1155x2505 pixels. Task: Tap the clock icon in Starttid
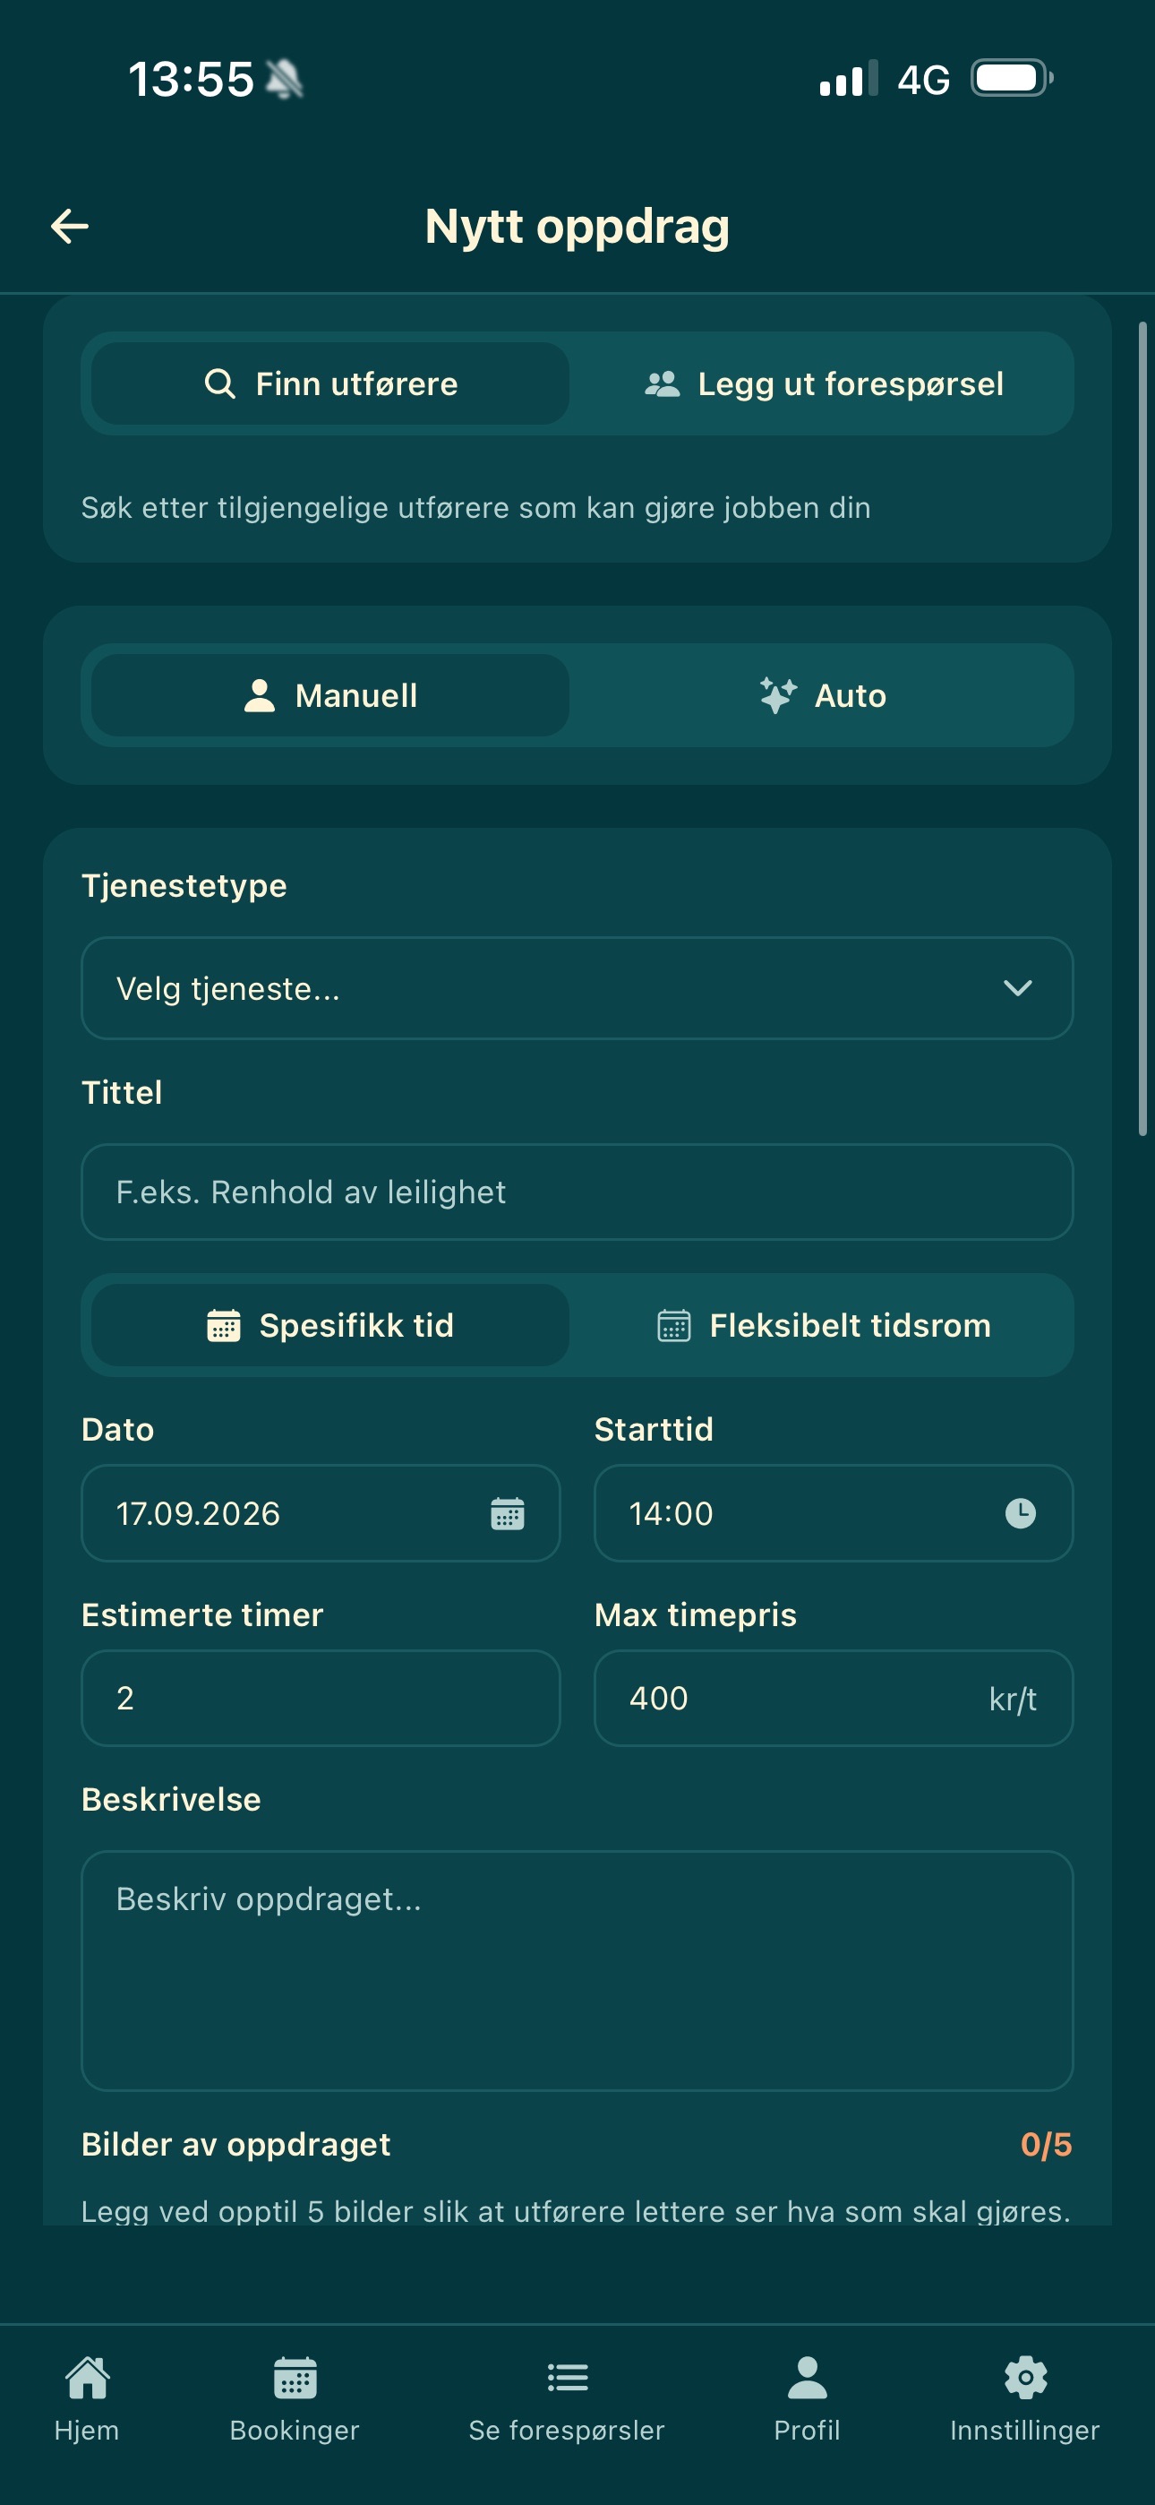point(1020,1513)
